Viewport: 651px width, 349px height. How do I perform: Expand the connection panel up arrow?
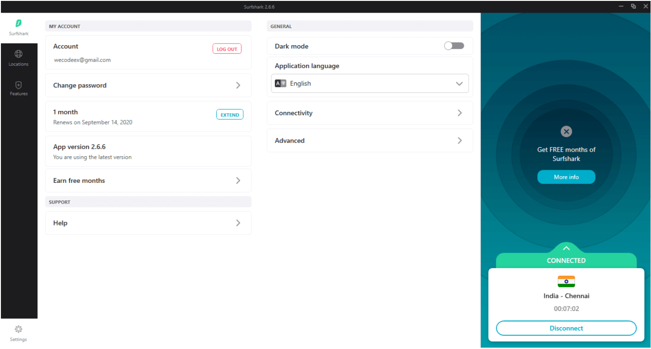[566, 248]
